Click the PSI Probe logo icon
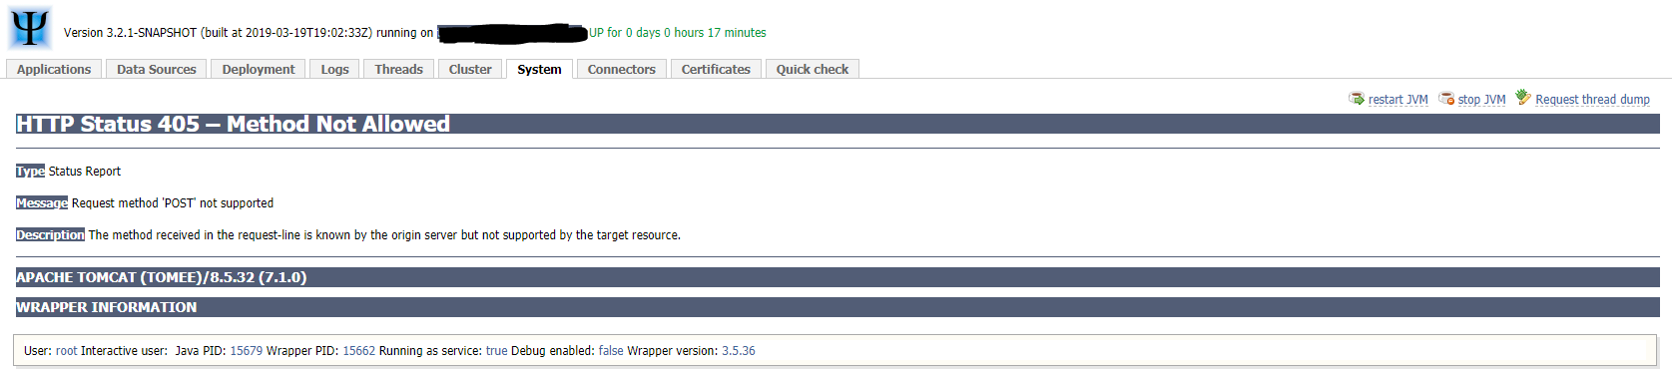 tap(30, 28)
